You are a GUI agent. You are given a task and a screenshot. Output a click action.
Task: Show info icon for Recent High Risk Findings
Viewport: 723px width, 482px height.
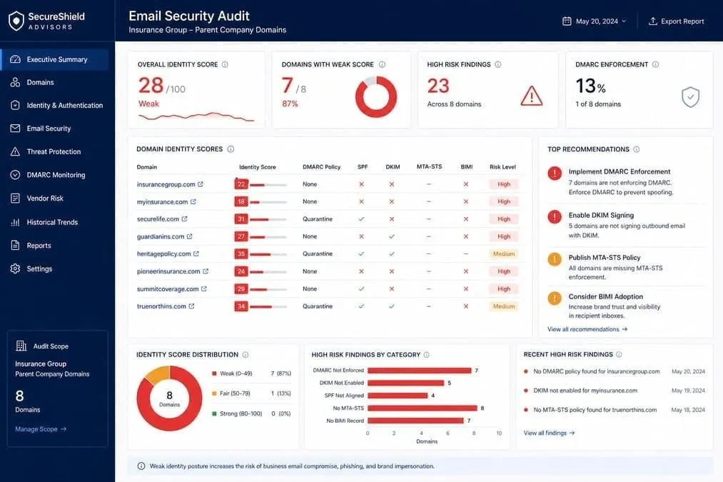[x=619, y=354]
